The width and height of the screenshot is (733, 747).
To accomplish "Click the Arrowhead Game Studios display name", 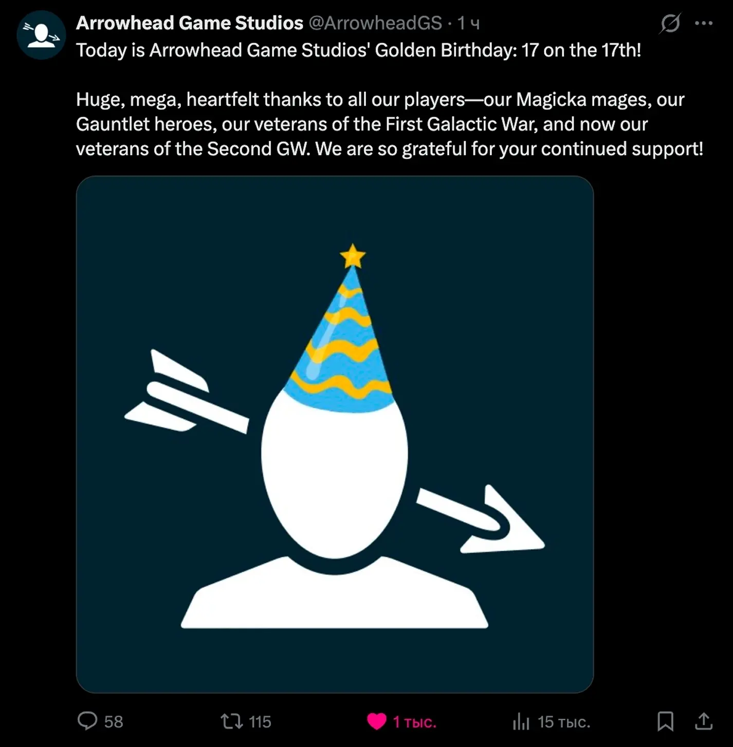I will (x=190, y=23).
